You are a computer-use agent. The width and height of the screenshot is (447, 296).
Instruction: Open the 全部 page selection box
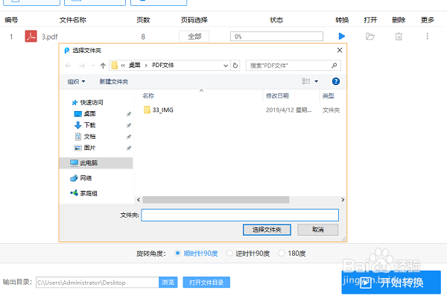[194, 37]
